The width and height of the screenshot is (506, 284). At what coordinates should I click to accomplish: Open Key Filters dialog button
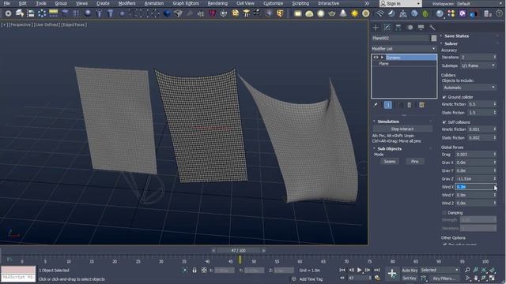pos(444,278)
